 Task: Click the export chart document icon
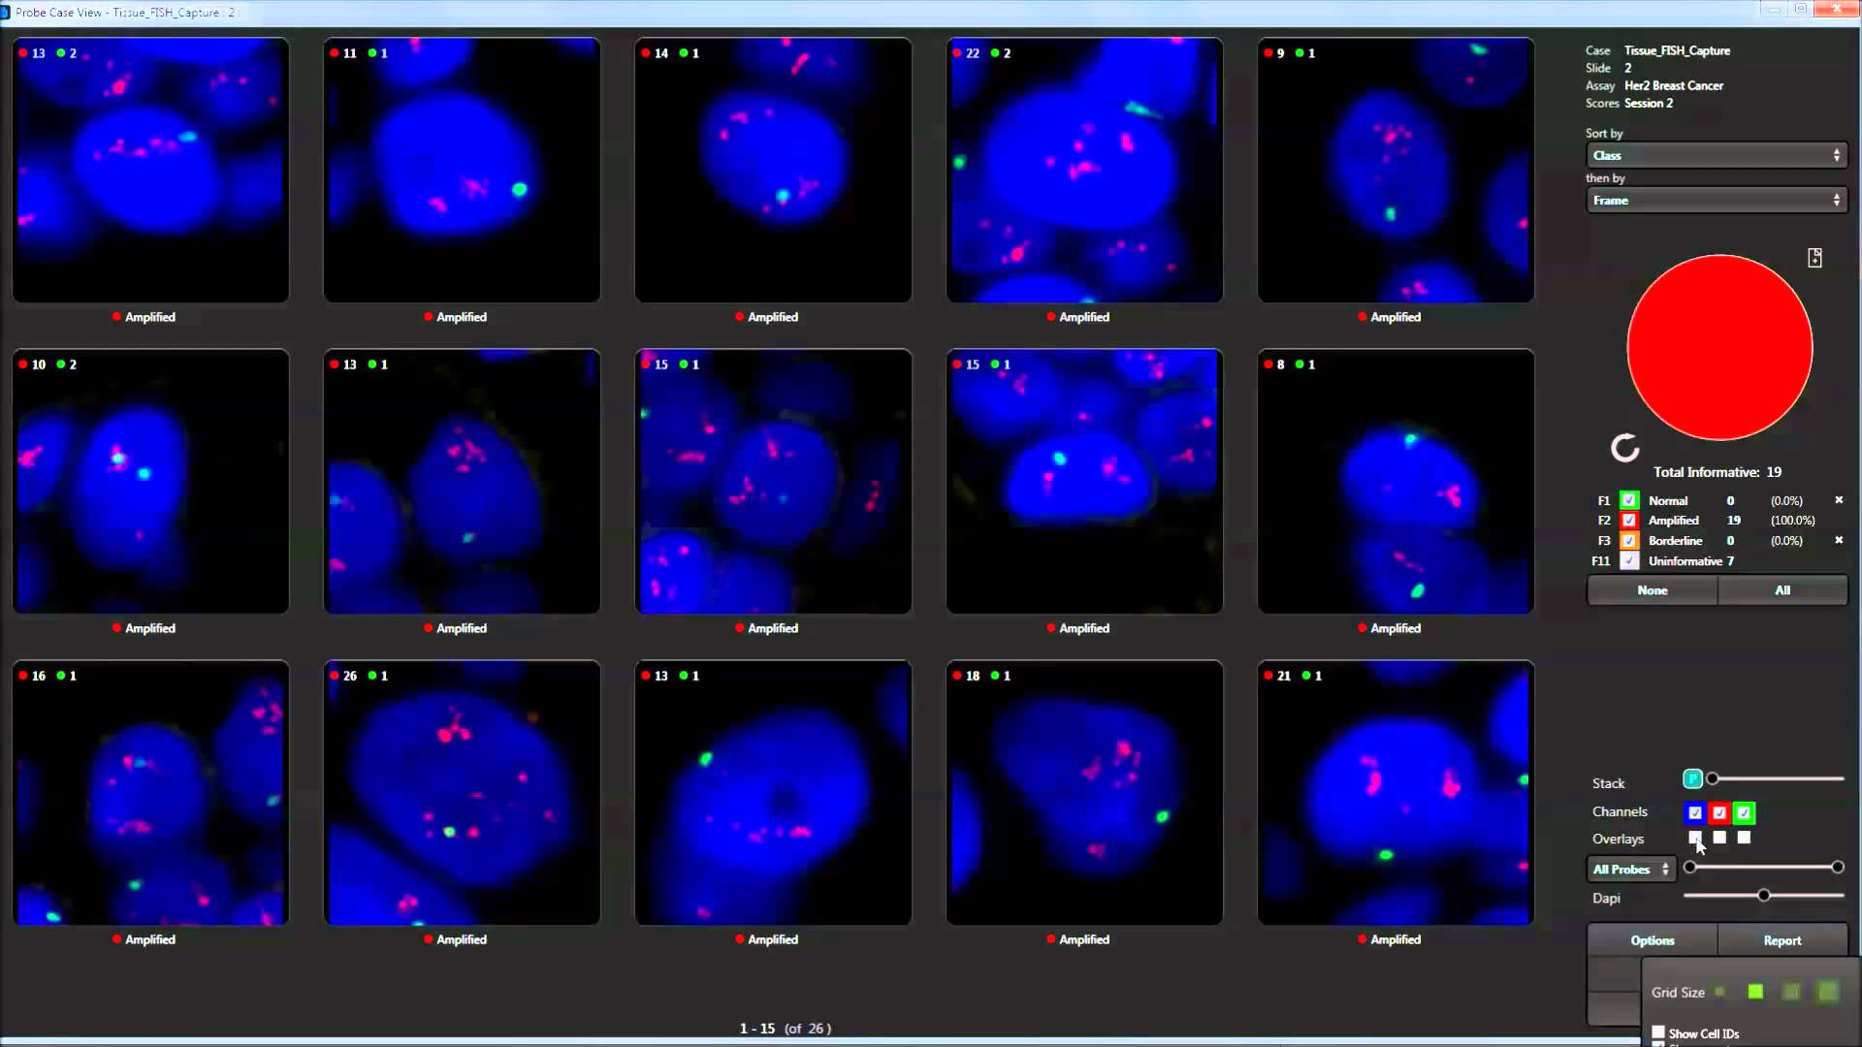(x=1814, y=258)
